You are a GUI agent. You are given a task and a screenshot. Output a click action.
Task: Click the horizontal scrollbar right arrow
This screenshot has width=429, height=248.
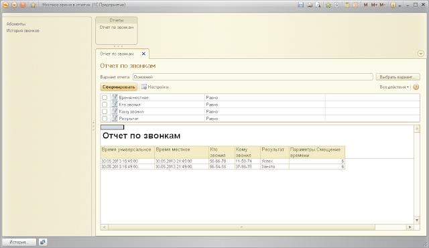(410, 227)
